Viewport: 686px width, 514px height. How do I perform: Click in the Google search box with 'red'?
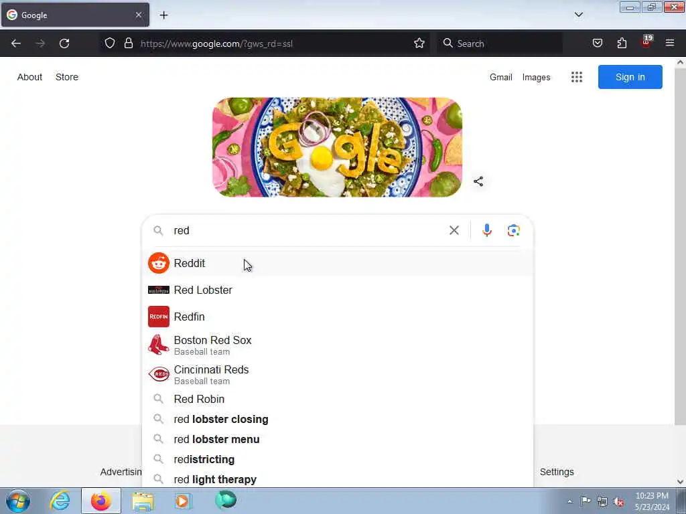308,230
